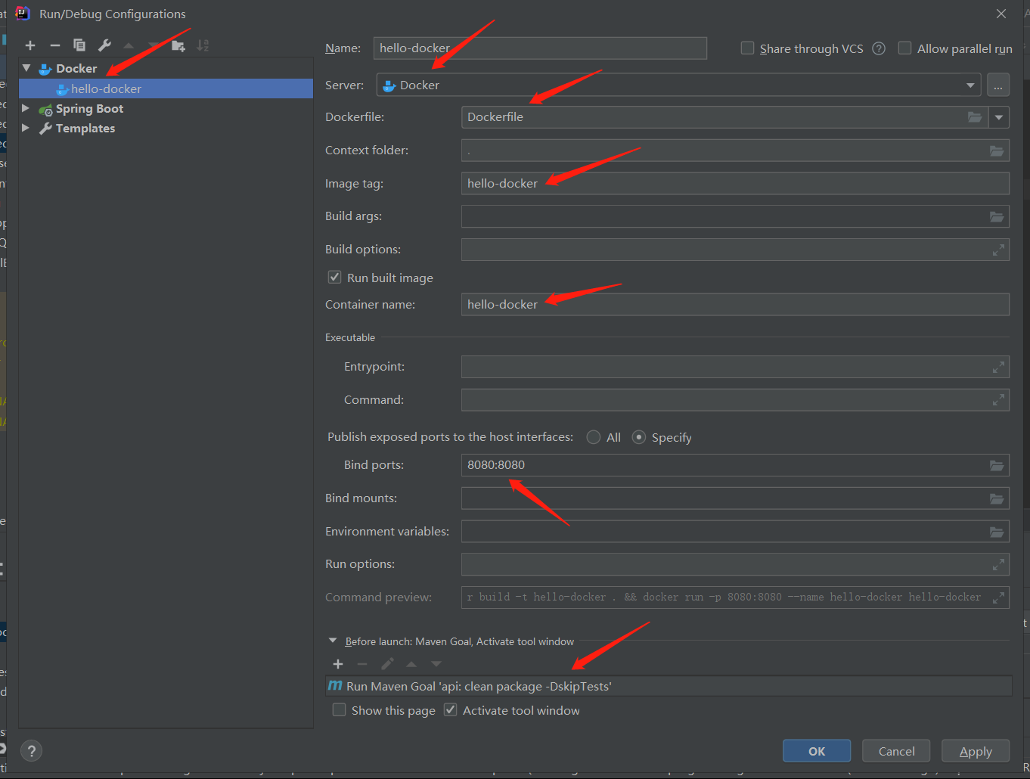This screenshot has height=779, width=1030.
Task: Select the hello-docker configuration in tree
Action: click(x=166, y=88)
